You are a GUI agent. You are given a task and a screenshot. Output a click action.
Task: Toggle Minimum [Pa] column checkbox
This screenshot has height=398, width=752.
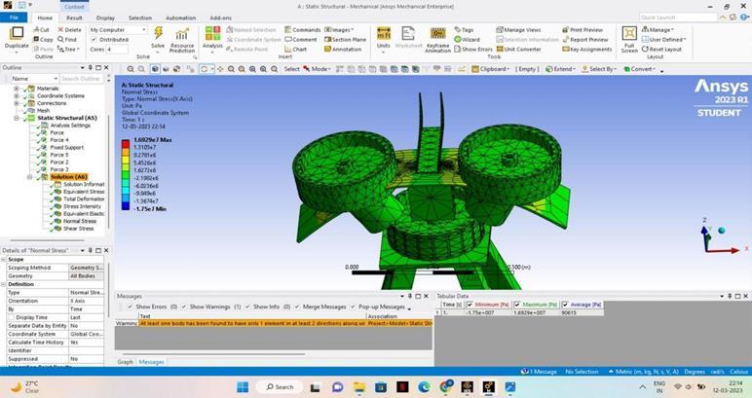[470, 305]
